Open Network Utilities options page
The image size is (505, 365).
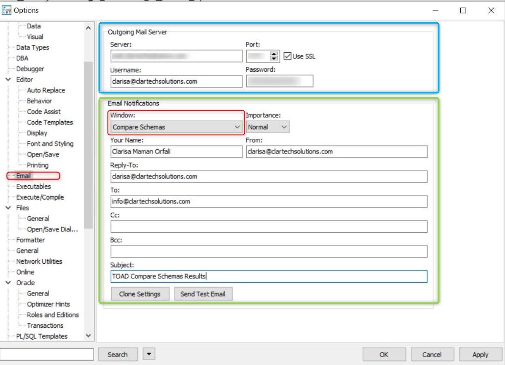(x=39, y=261)
